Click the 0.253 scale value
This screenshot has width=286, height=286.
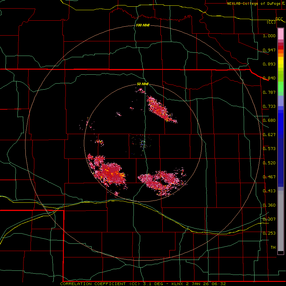pyautogui.click(x=269, y=233)
